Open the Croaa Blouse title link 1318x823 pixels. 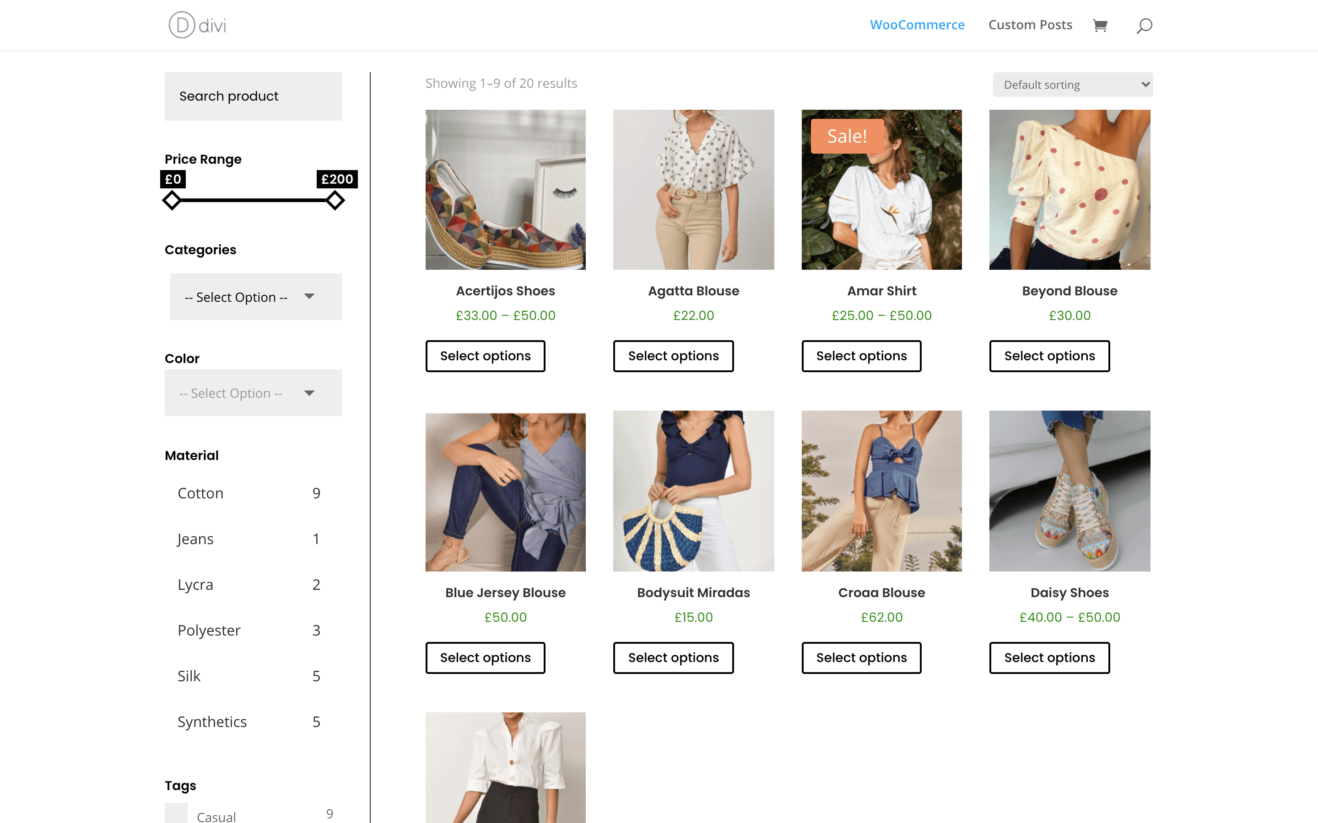click(x=881, y=593)
